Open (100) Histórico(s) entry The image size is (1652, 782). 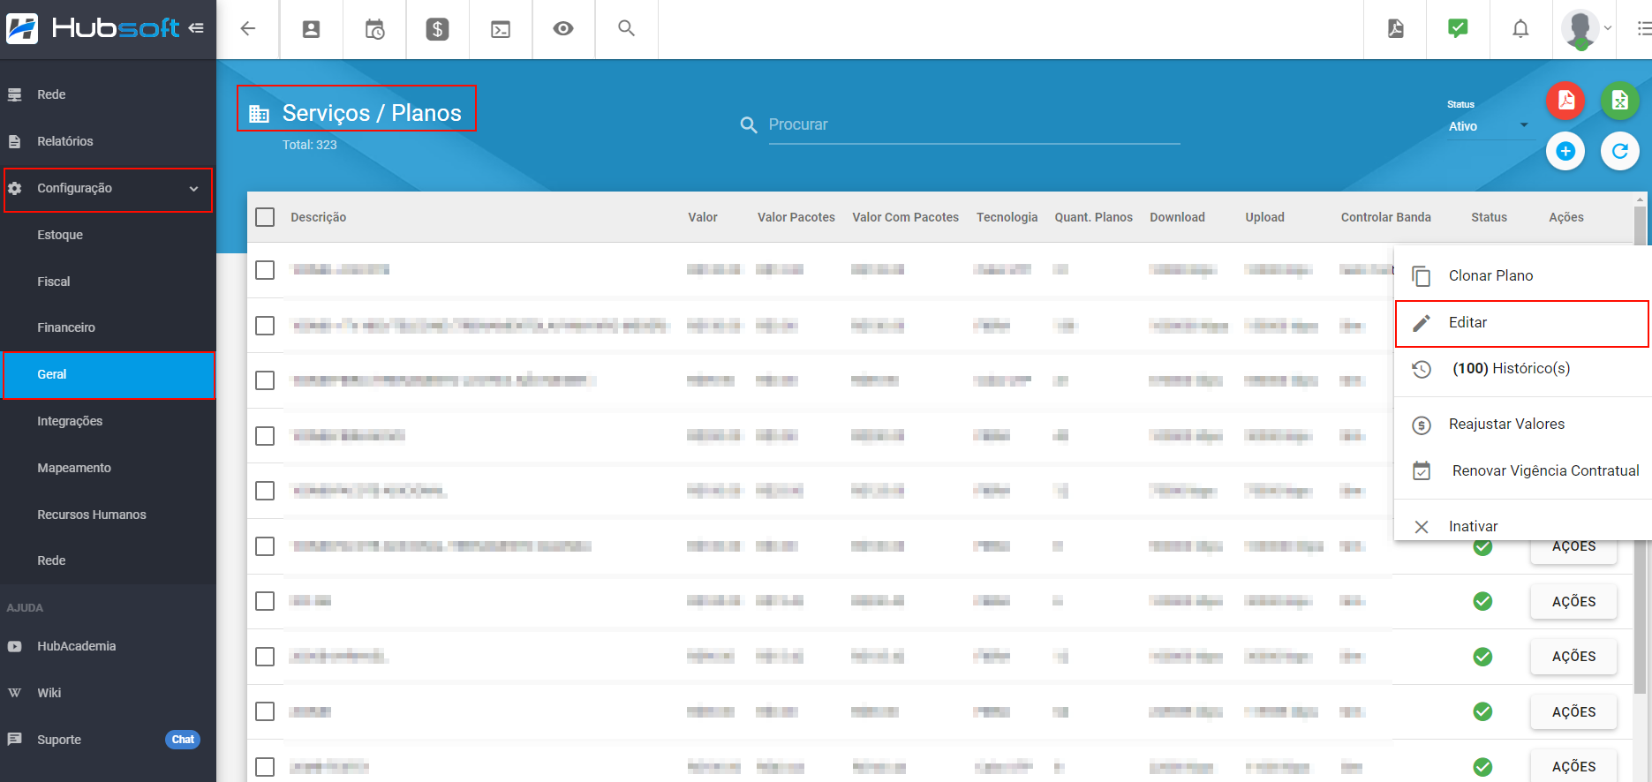(1523, 369)
